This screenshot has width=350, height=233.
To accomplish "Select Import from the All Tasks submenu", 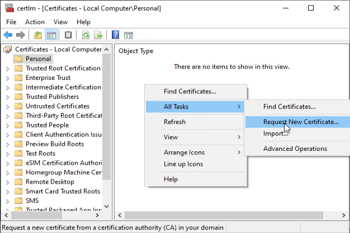I will point(276,134).
